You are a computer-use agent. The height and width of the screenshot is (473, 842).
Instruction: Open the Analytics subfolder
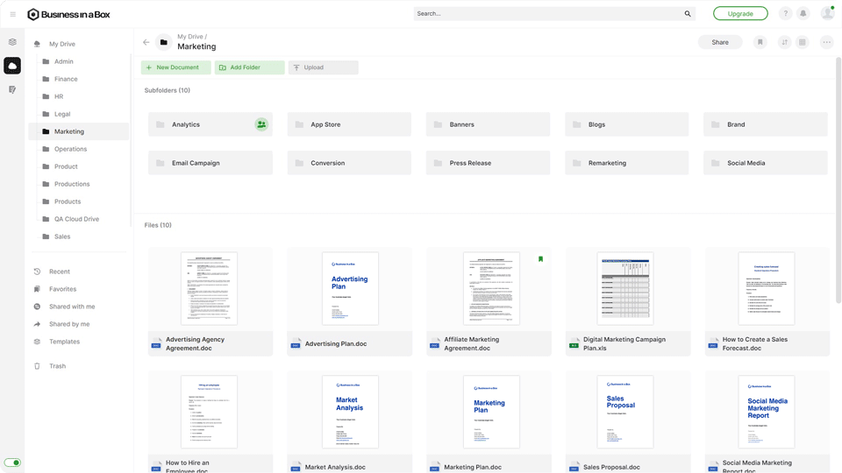coord(210,124)
